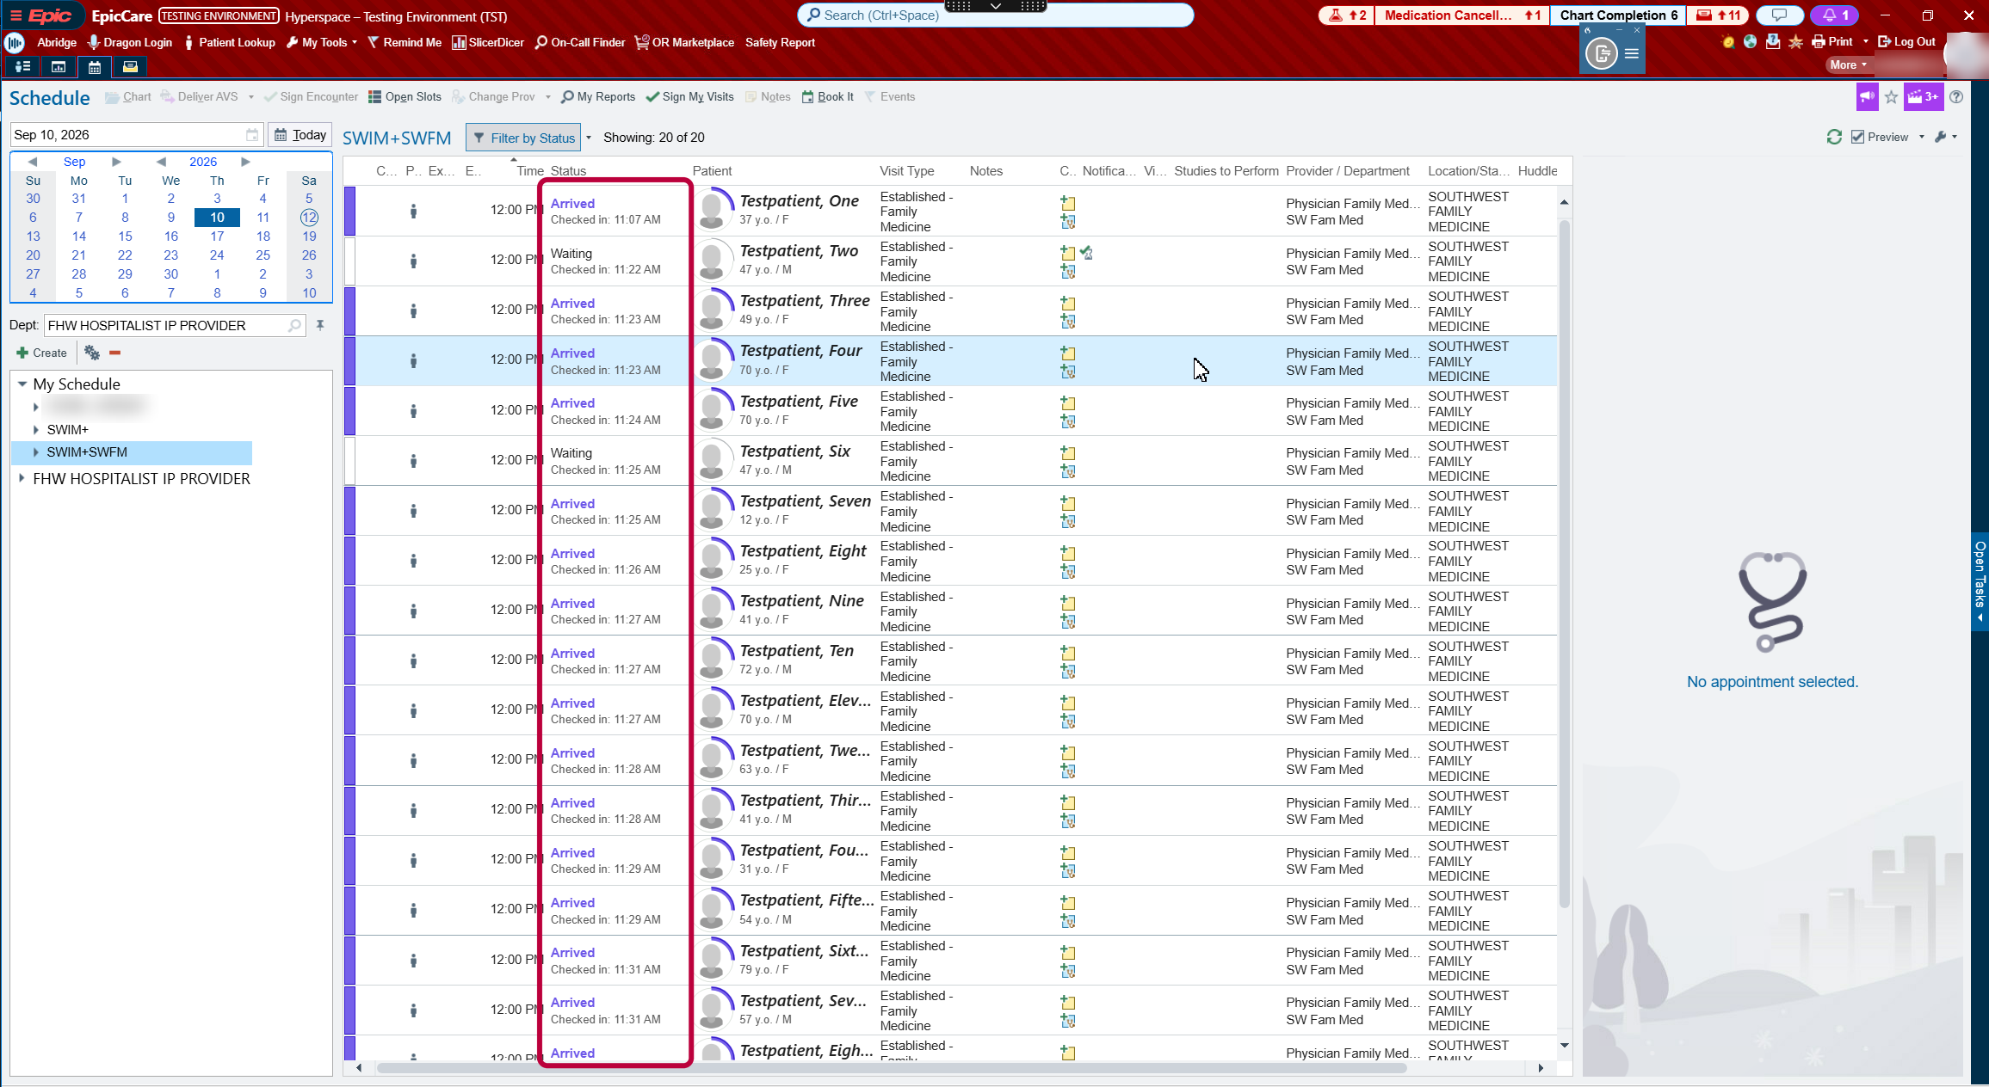Open the date picker calendar icon

coord(252,135)
